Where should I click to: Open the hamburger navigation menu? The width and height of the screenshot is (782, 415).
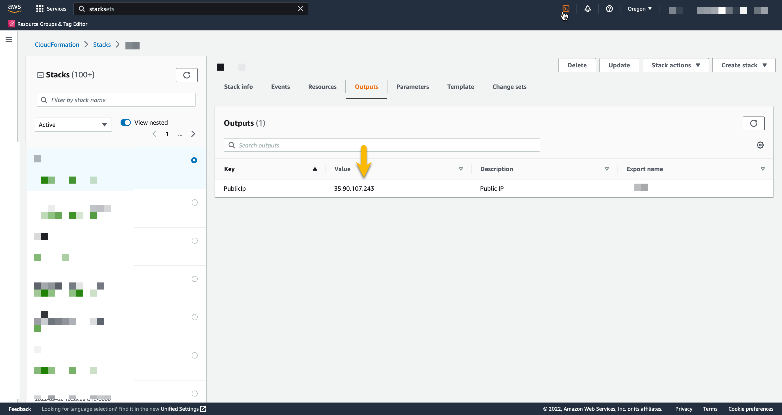pos(9,39)
